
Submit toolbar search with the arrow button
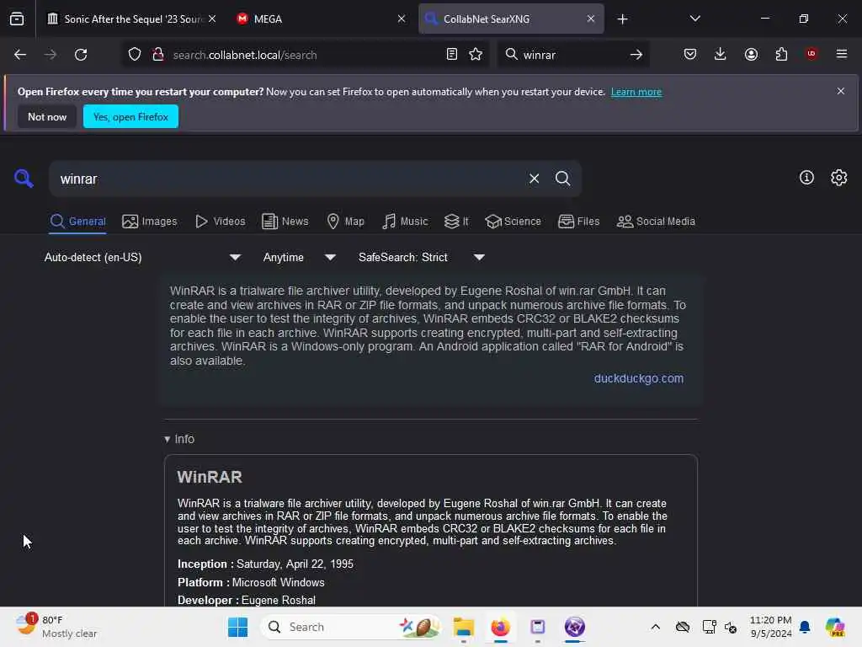[x=636, y=55]
